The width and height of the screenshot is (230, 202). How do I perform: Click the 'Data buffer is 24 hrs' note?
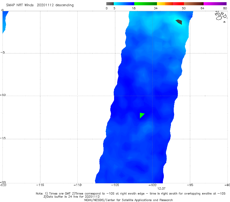tap(71, 197)
